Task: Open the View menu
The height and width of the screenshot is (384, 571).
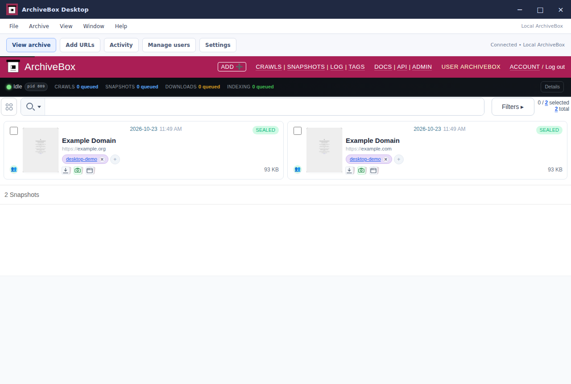Action: pyautogui.click(x=66, y=26)
